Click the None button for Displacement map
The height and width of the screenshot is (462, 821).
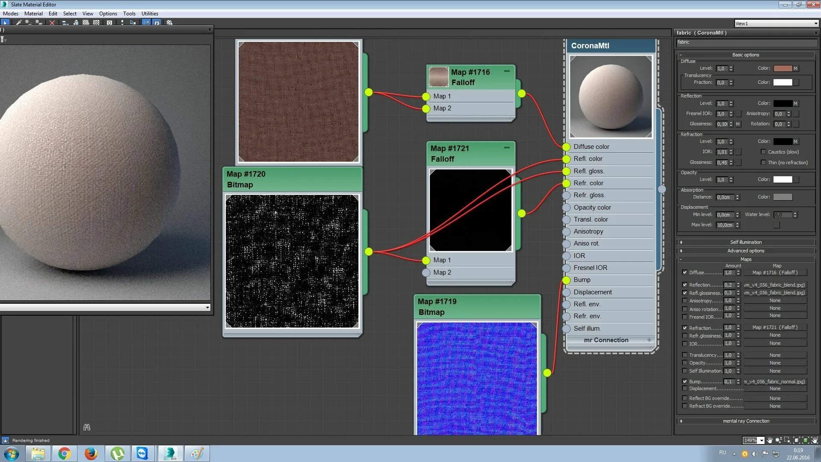coord(775,389)
